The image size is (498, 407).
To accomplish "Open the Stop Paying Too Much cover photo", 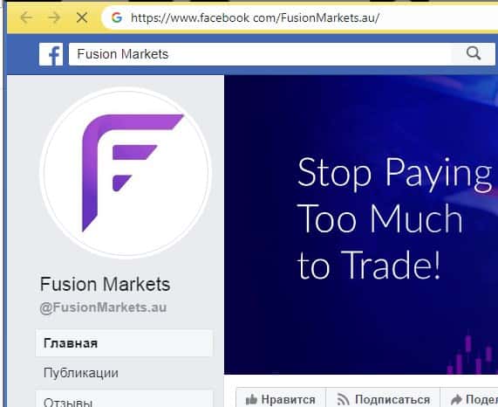I will coord(361,224).
